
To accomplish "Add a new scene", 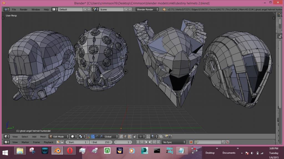I will point(126,9).
